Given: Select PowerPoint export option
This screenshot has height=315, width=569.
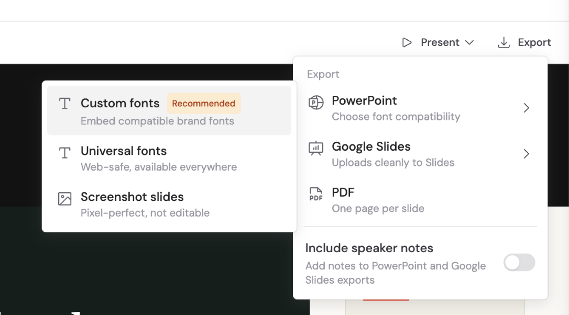Looking at the screenshot, I should 420,108.
